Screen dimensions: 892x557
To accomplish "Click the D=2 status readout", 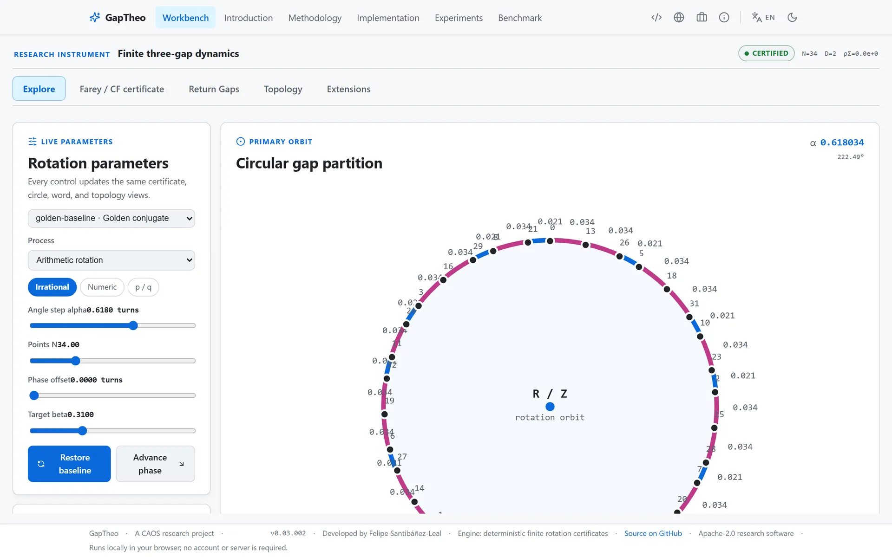I will click(x=830, y=54).
